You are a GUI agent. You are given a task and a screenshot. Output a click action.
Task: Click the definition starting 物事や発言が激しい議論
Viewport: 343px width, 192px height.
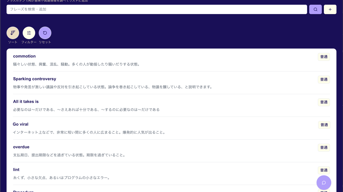113,87
